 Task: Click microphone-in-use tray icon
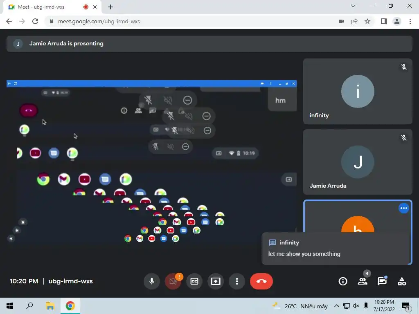(x=366, y=306)
